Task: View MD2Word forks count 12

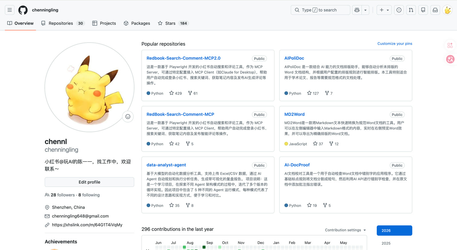Action: tap(334, 144)
